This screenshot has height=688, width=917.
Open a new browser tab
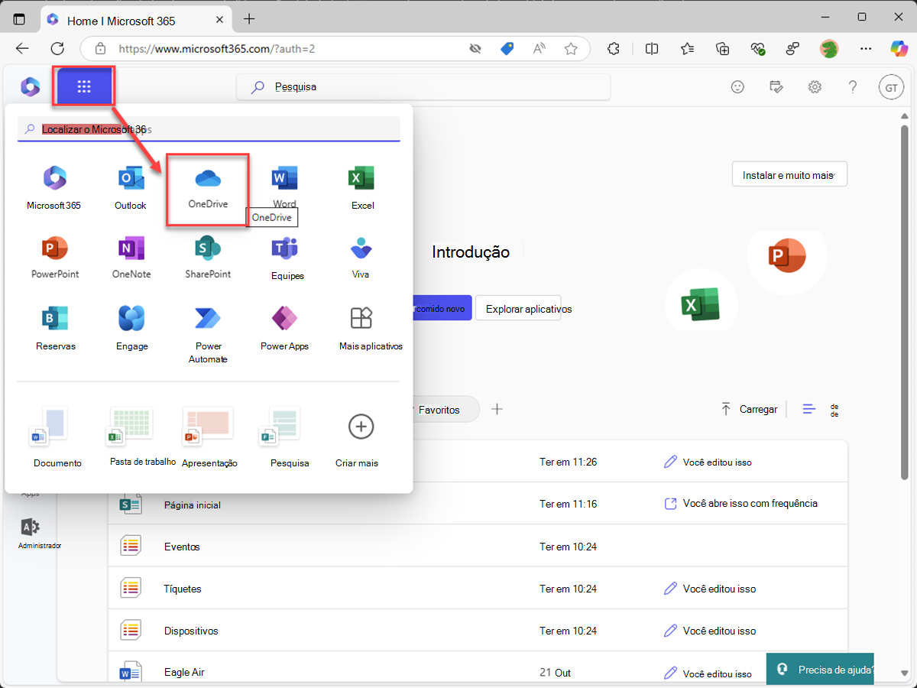pyautogui.click(x=249, y=19)
